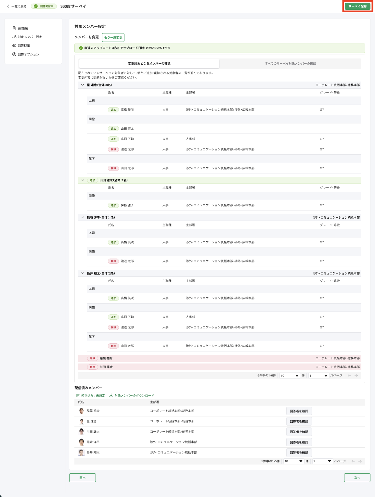Click 回答者を確認 for 星 達也

click(x=299, y=421)
